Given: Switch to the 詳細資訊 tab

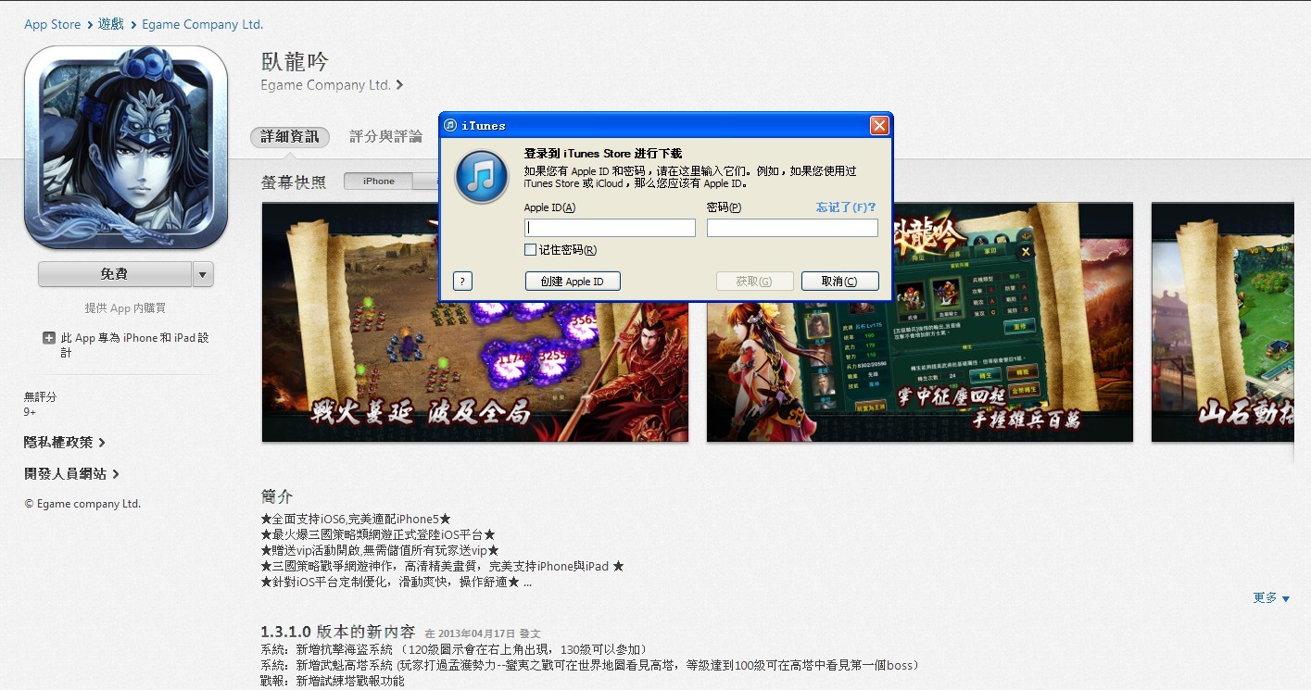Looking at the screenshot, I should [x=290, y=137].
